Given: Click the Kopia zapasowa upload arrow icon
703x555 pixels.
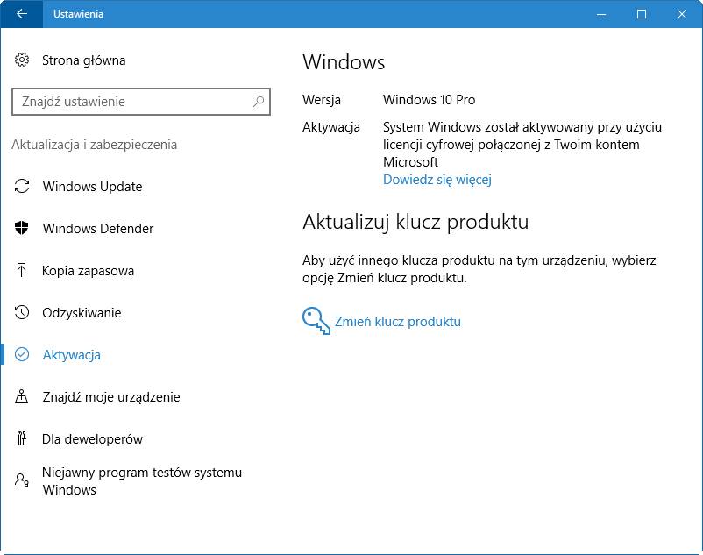Looking at the screenshot, I should pyautogui.click(x=22, y=270).
